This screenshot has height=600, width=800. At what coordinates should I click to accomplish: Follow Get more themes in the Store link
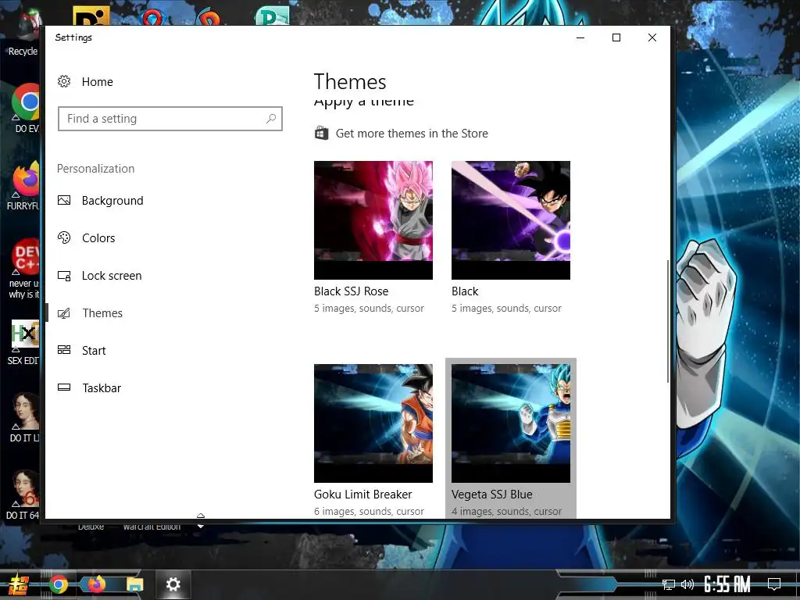pyautogui.click(x=412, y=133)
